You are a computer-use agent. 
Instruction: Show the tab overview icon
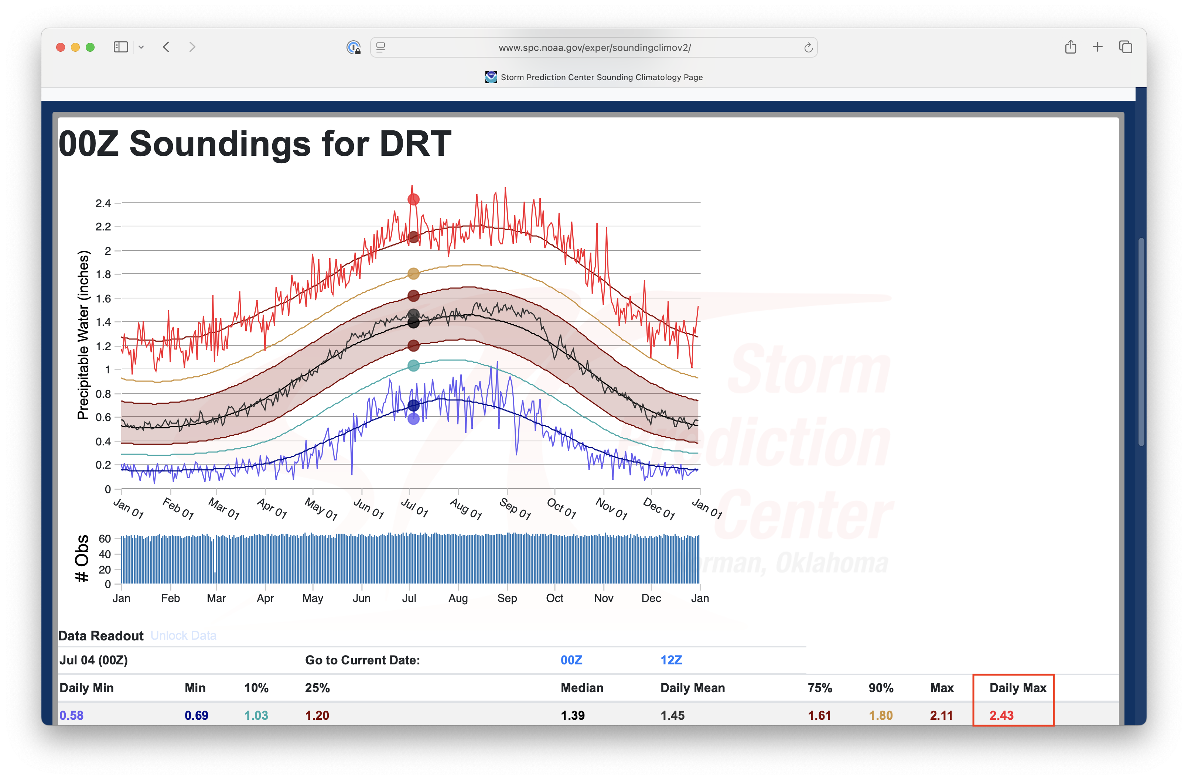point(1126,47)
